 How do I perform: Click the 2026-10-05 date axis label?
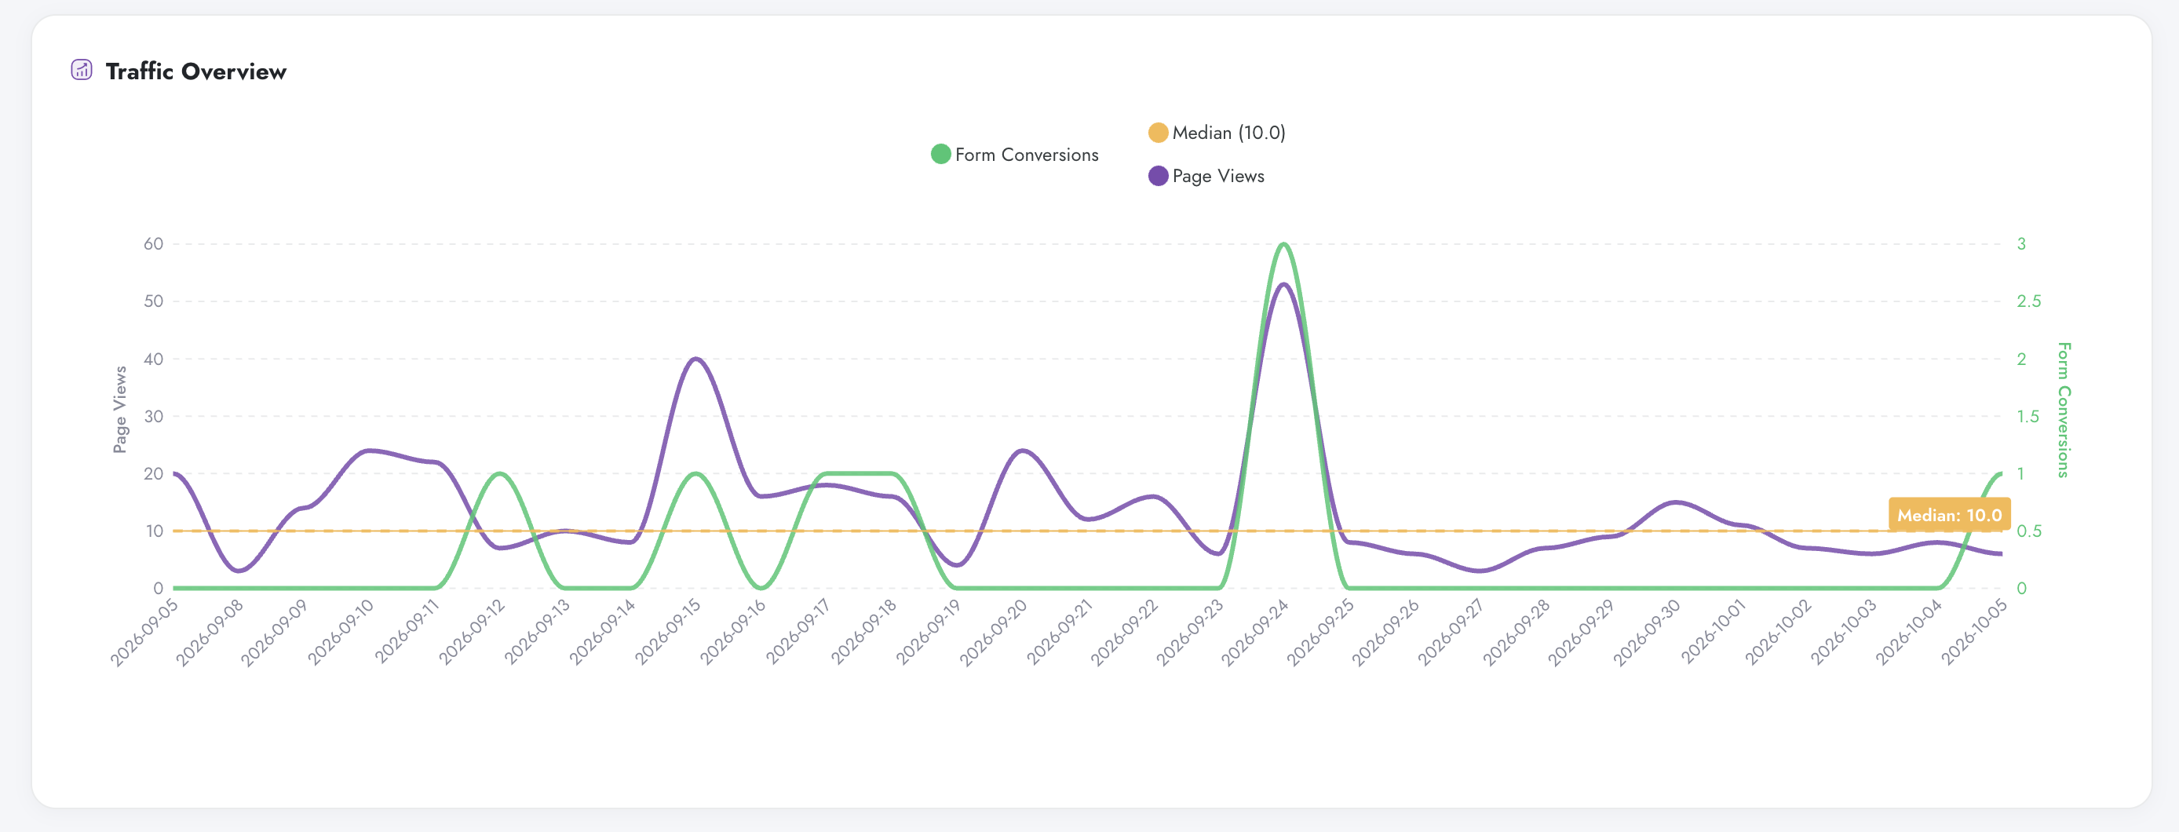(x=1973, y=632)
